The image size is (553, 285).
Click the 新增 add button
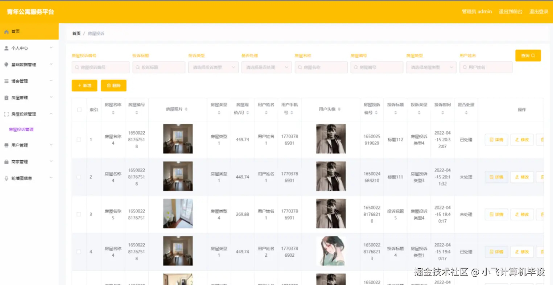[84, 86]
